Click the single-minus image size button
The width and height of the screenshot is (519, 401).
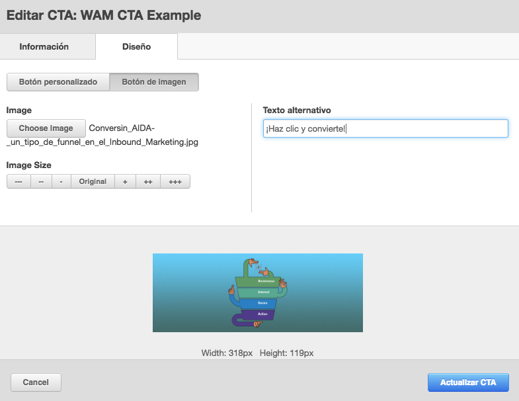click(x=61, y=181)
